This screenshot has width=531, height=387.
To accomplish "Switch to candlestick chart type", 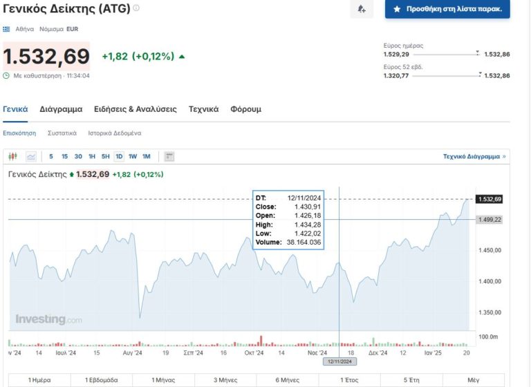I will click(x=12, y=157).
